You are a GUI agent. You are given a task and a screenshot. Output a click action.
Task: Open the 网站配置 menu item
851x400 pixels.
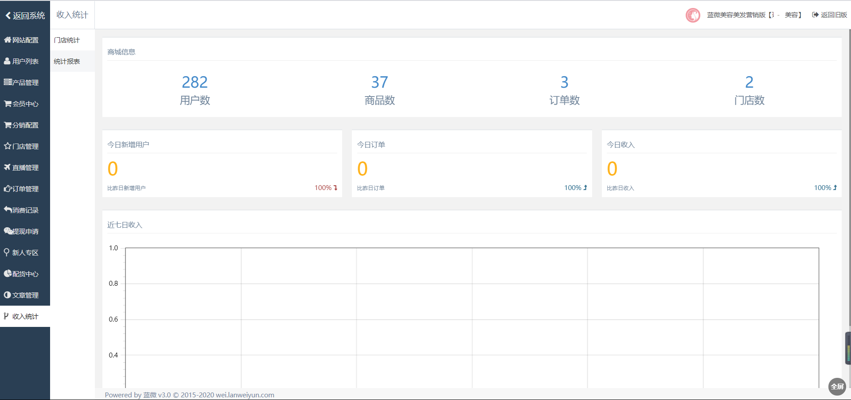pos(25,40)
